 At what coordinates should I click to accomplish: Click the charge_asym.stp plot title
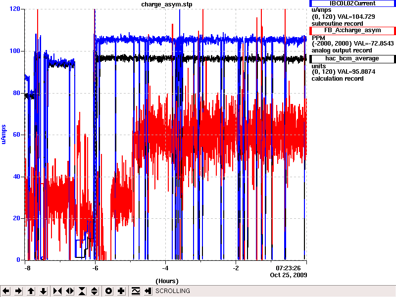(x=167, y=4)
